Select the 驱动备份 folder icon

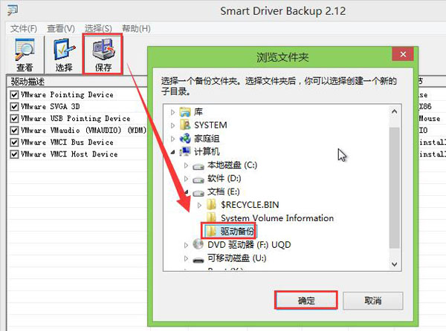point(211,231)
